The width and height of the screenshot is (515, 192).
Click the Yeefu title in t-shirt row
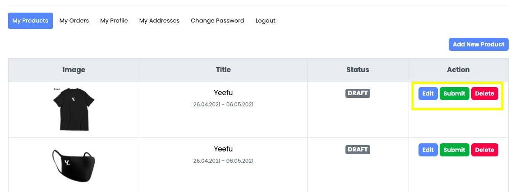click(223, 92)
